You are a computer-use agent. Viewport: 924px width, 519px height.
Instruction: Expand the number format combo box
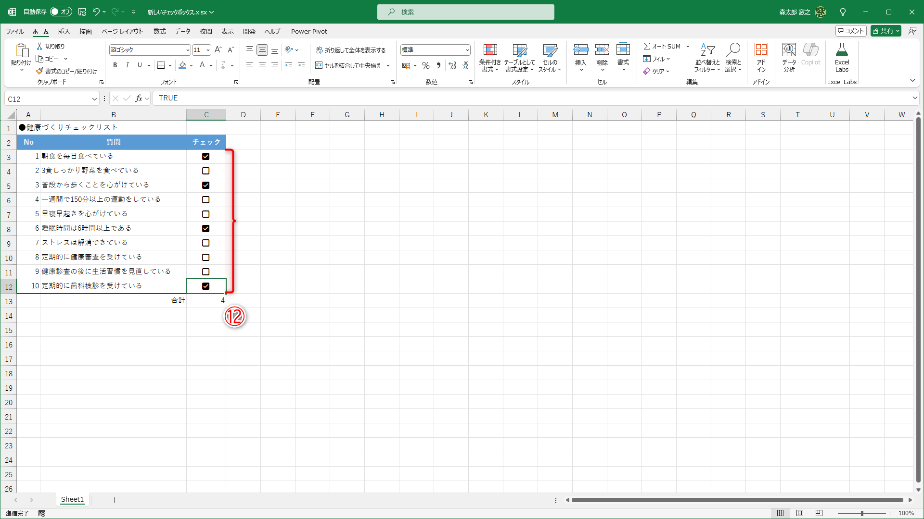(x=467, y=50)
